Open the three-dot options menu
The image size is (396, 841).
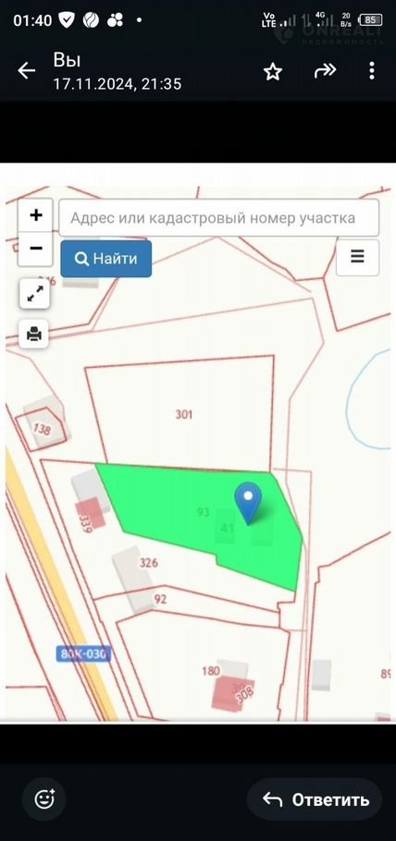pos(372,71)
